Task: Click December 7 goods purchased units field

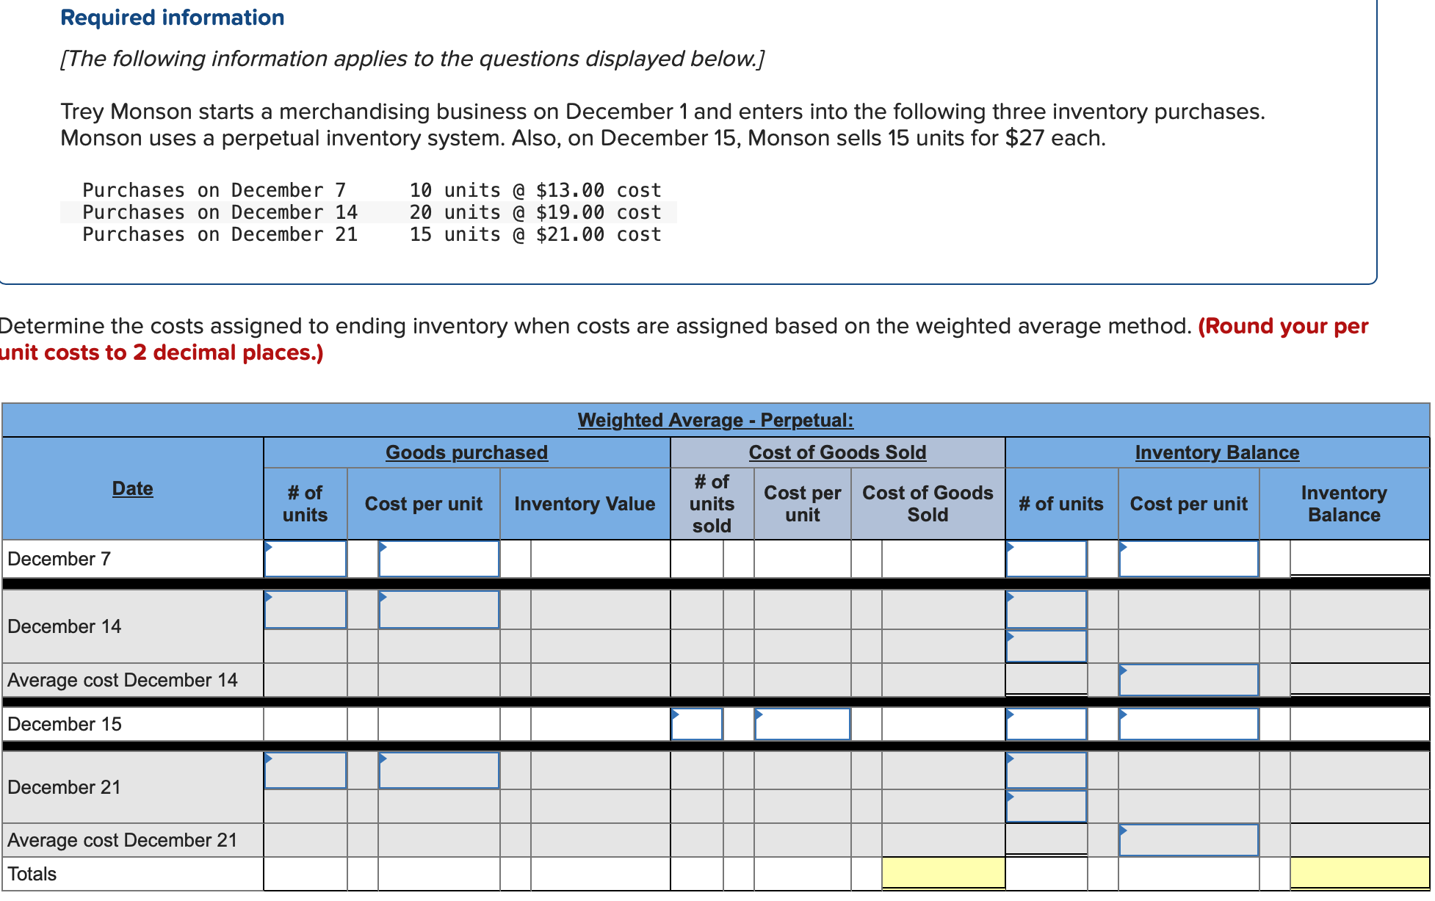Action: click(306, 559)
